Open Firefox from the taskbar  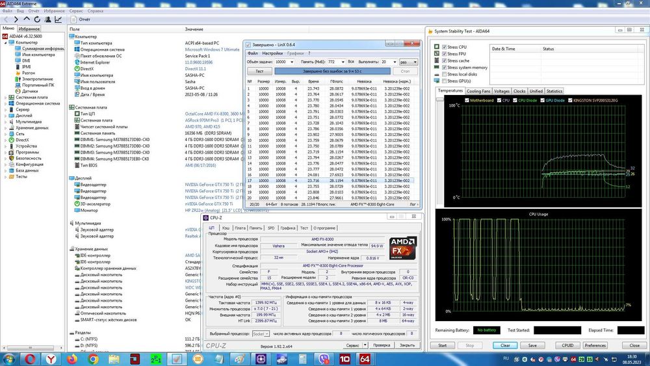pyautogui.click(x=71, y=359)
